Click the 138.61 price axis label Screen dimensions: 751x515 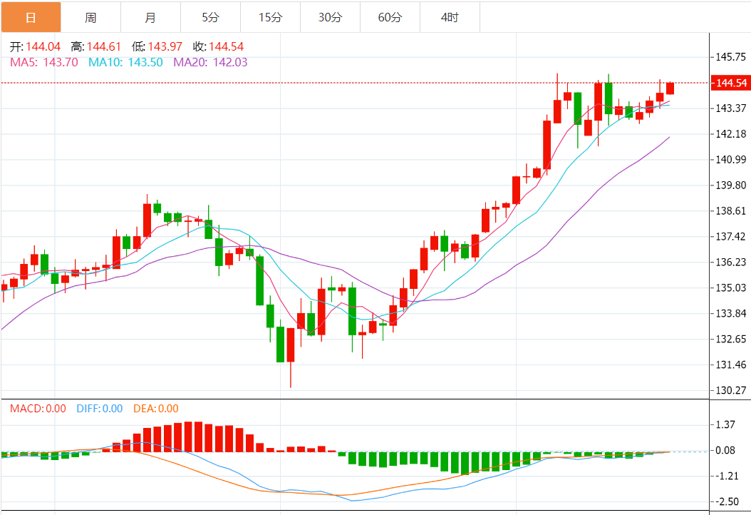pos(731,211)
